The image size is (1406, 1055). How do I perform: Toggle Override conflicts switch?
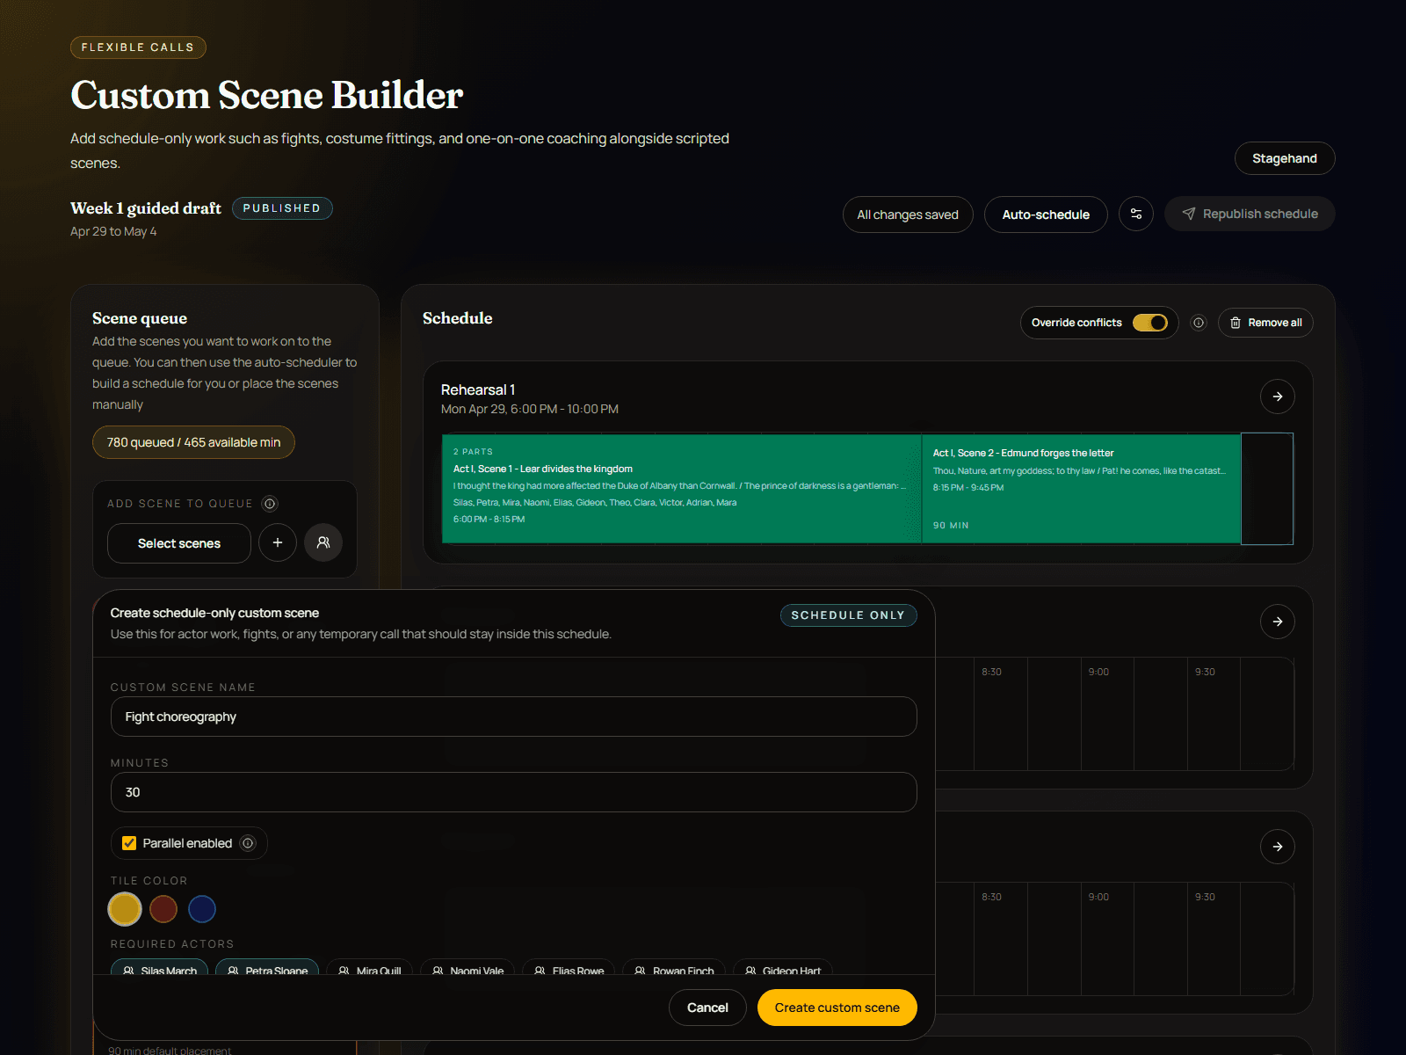tap(1149, 323)
